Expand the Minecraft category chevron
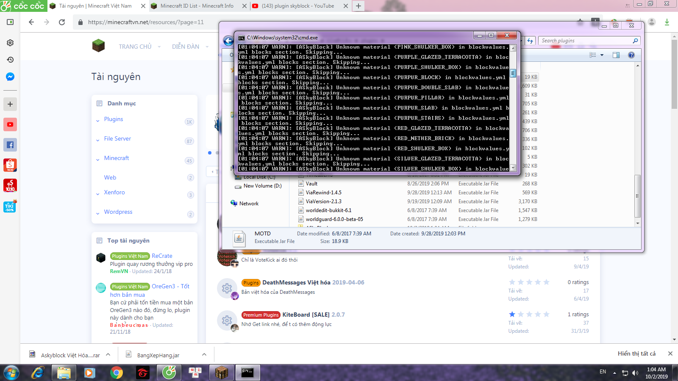The image size is (678, 381). click(x=98, y=160)
